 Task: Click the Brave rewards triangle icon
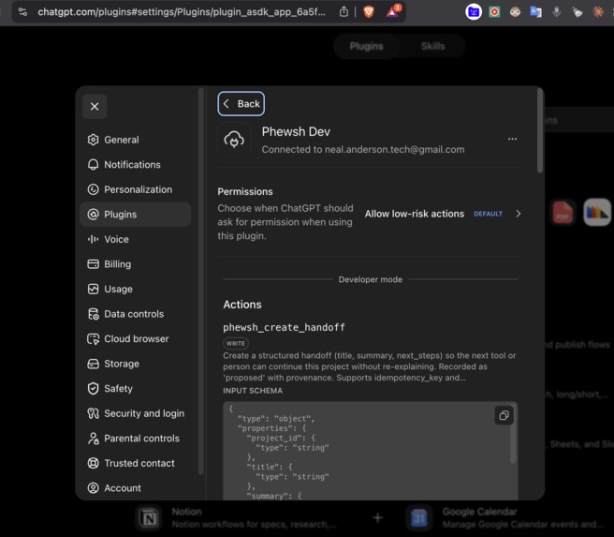click(392, 12)
